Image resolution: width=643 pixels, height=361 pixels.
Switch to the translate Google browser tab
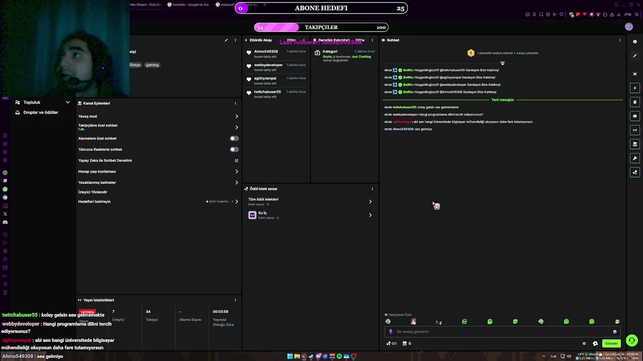[188, 5]
